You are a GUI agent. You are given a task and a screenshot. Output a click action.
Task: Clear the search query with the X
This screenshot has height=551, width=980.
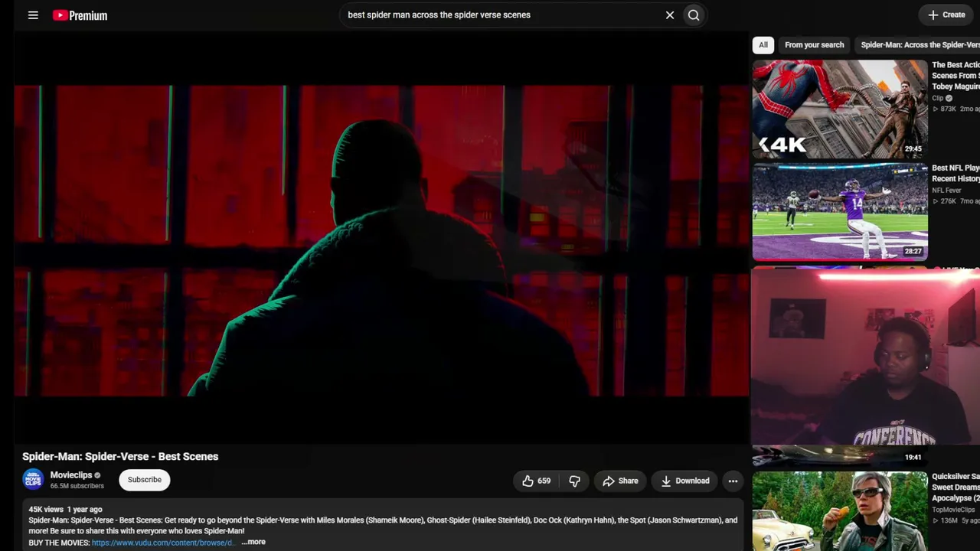670,15
